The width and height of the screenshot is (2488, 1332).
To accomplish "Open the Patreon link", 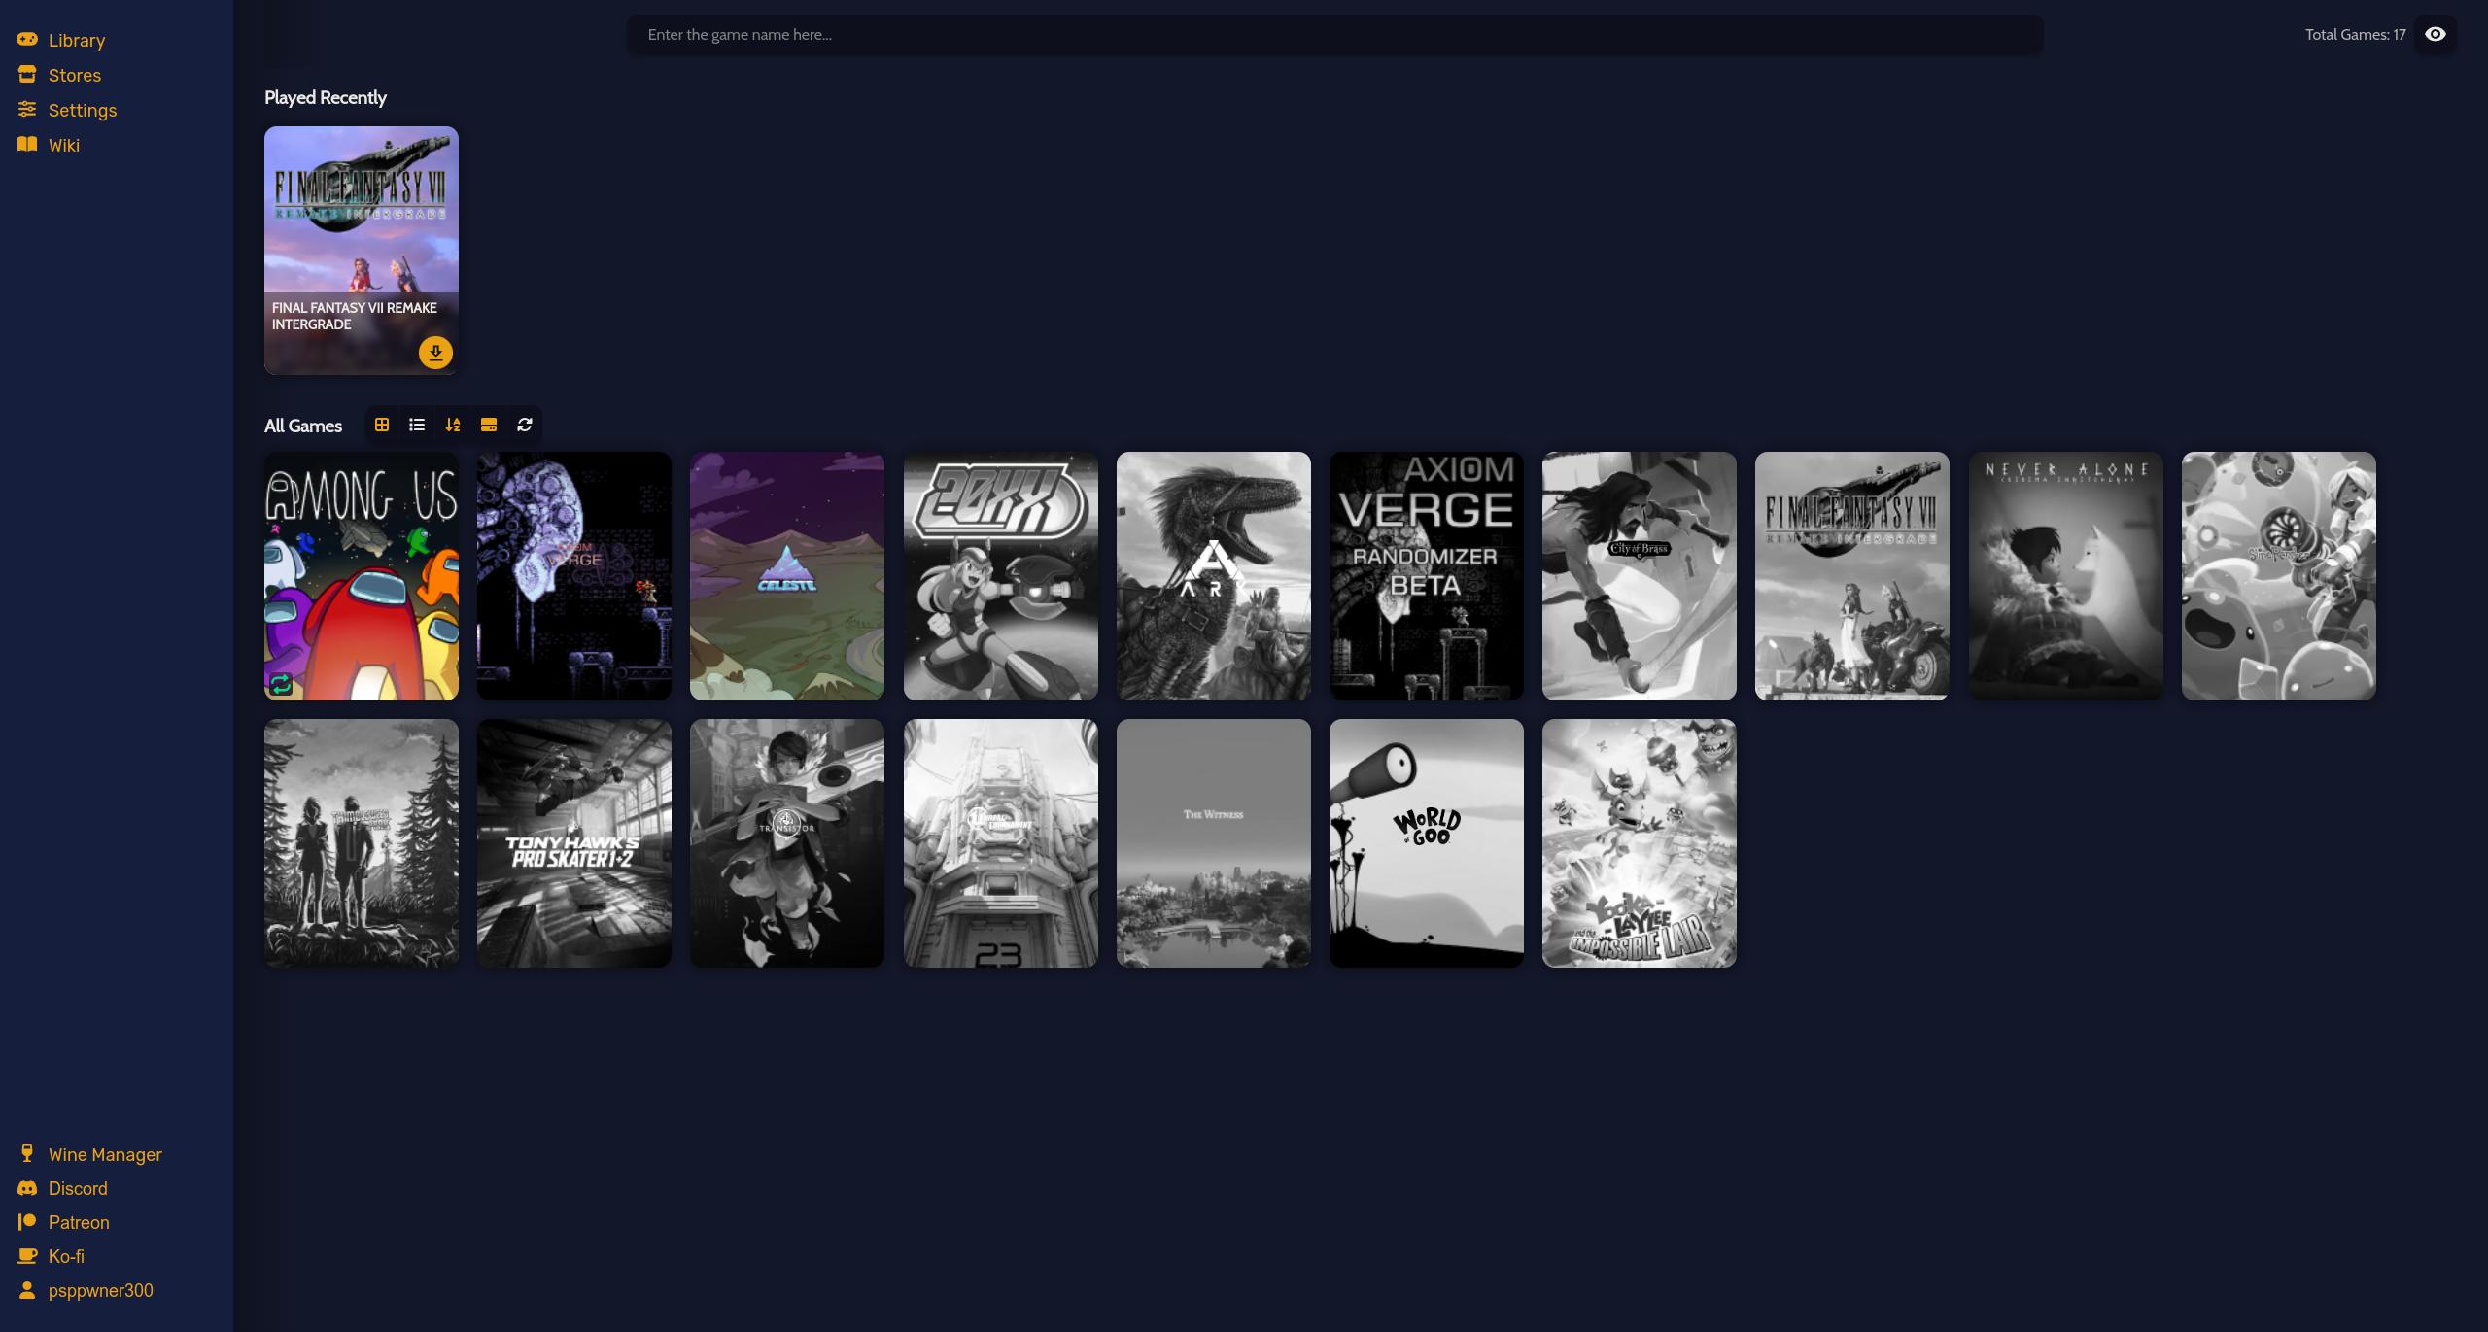I will pos(63,1222).
